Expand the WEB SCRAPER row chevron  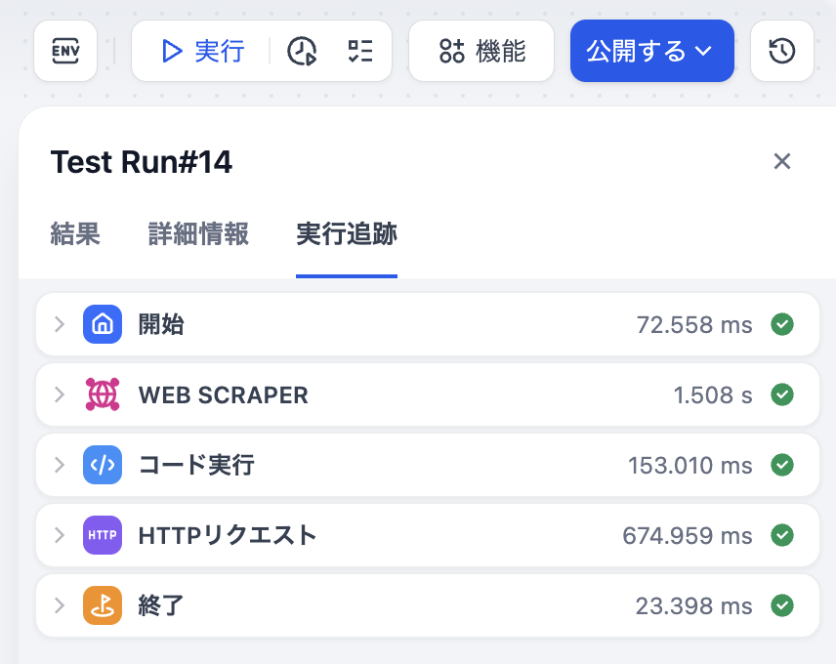[60, 394]
